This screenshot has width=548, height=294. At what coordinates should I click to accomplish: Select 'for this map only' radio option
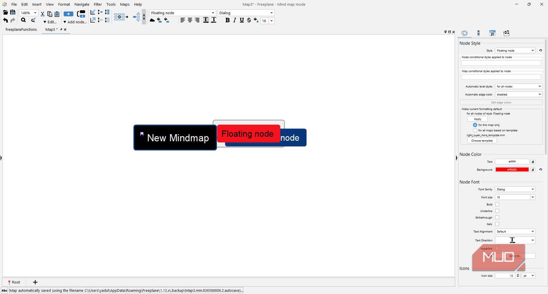click(475, 125)
